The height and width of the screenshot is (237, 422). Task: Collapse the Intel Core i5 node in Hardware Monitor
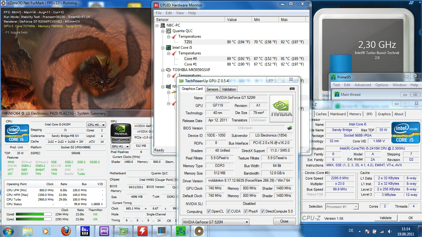point(163,48)
